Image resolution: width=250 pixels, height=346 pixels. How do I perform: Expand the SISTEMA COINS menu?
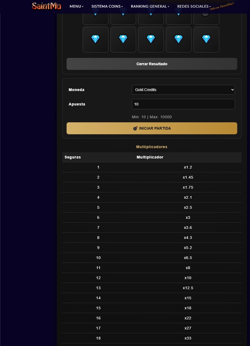pos(107,6)
